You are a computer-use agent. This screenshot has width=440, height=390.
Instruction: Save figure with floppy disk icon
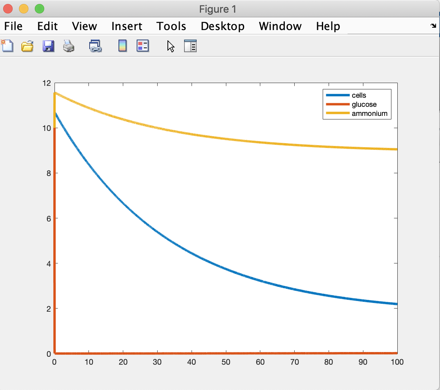[x=48, y=46]
